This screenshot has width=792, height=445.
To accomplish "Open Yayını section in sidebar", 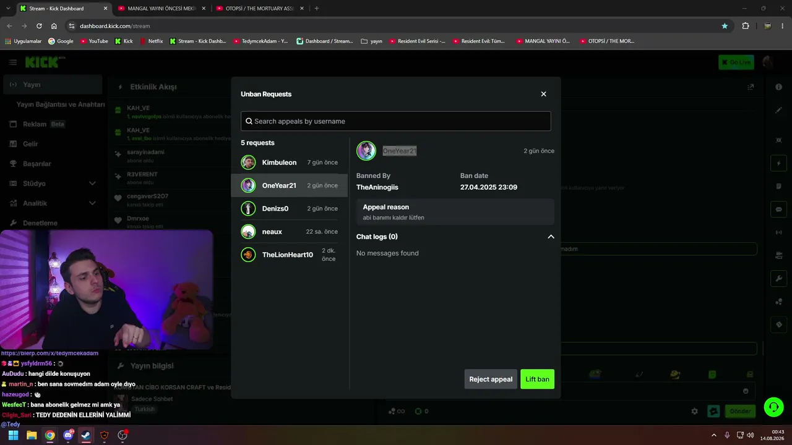I will (x=53, y=85).
